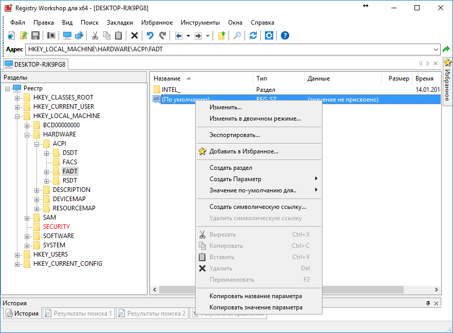Choose Экспортировать... from the context menu
The height and width of the screenshot is (333, 453).
click(234, 135)
